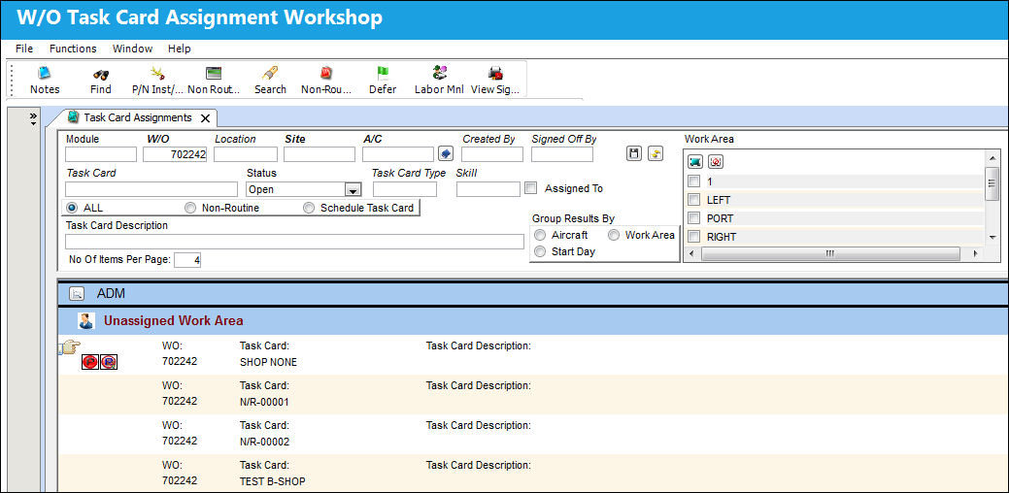
Task: Check the LEFT work area box
Action: (693, 200)
